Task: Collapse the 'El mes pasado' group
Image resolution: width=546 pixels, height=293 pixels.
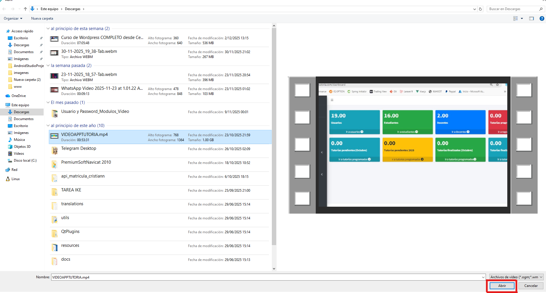Action: coord(48,102)
